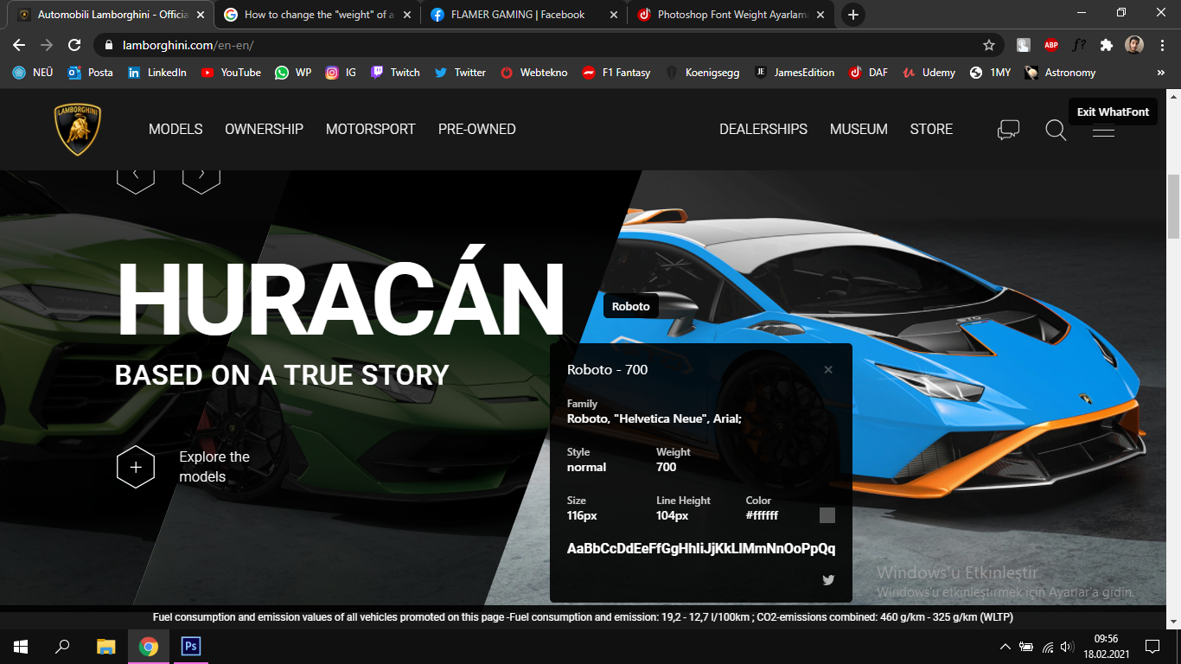Open the Webtekno bookmark
This screenshot has width=1181, height=664.
pos(534,73)
